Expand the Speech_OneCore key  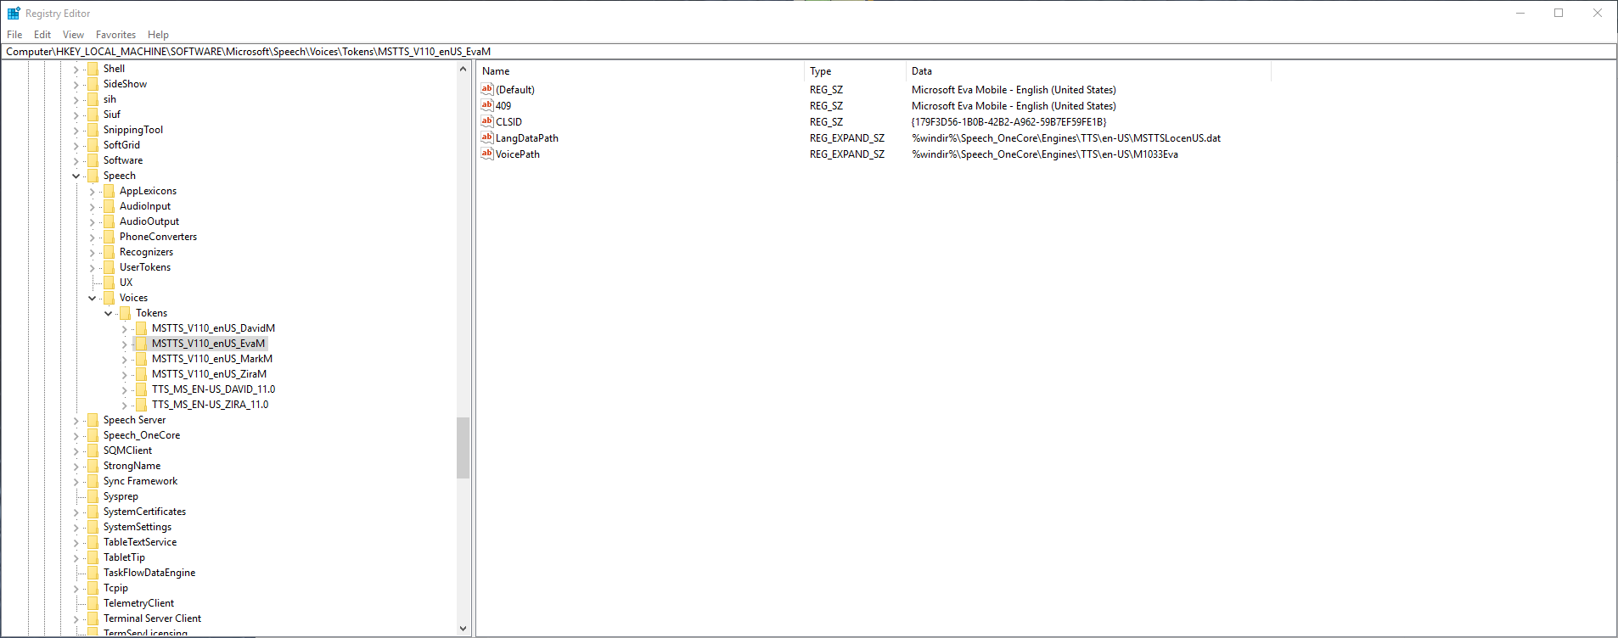pyautogui.click(x=76, y=435)
